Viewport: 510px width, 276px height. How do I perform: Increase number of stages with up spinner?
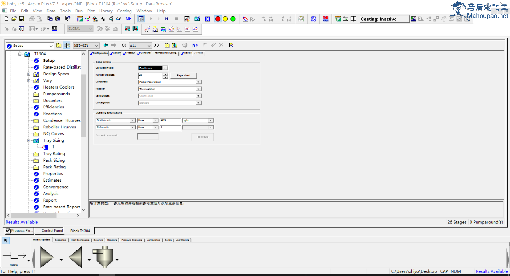(x=165, y=74)
